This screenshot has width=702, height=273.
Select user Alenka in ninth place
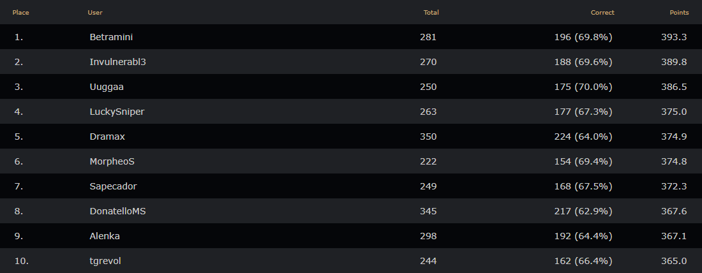105,236
